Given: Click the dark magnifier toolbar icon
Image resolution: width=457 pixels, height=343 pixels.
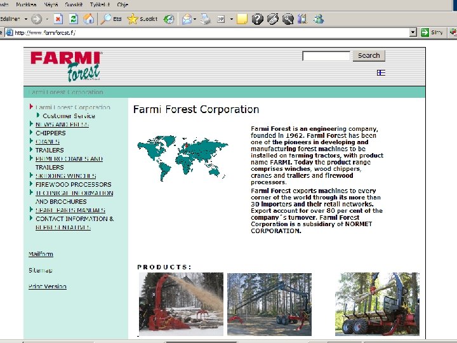Looking at the screenshot, I should (288, 19).
